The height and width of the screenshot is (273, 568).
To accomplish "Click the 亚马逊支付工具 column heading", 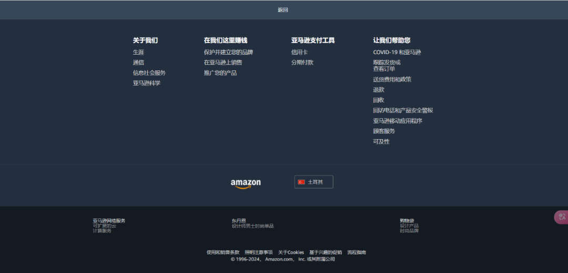I will [313, 40].
